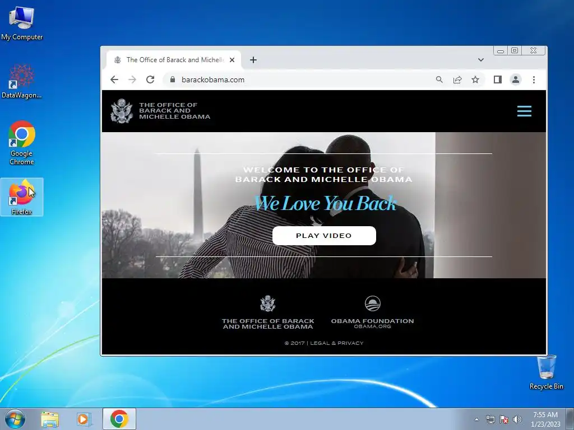This screenshot has width=574, height=430.
Task: Click the Welcome to the Office heading
Action: coord(323,175)
